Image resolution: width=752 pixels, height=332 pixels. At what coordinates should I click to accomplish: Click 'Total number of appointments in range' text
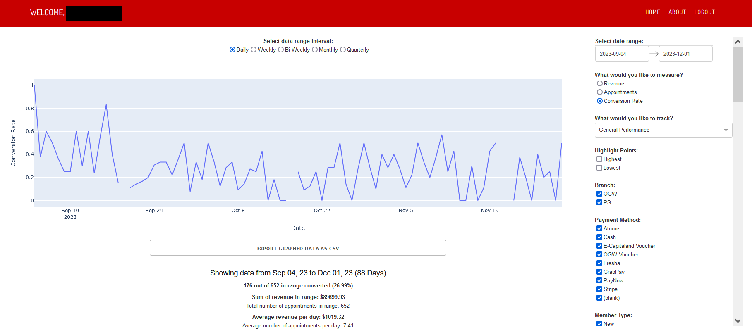(x=298, y=306)
